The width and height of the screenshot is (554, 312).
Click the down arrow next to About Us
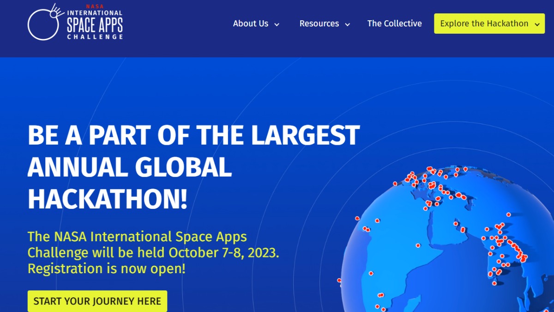(x=277, y=24)
